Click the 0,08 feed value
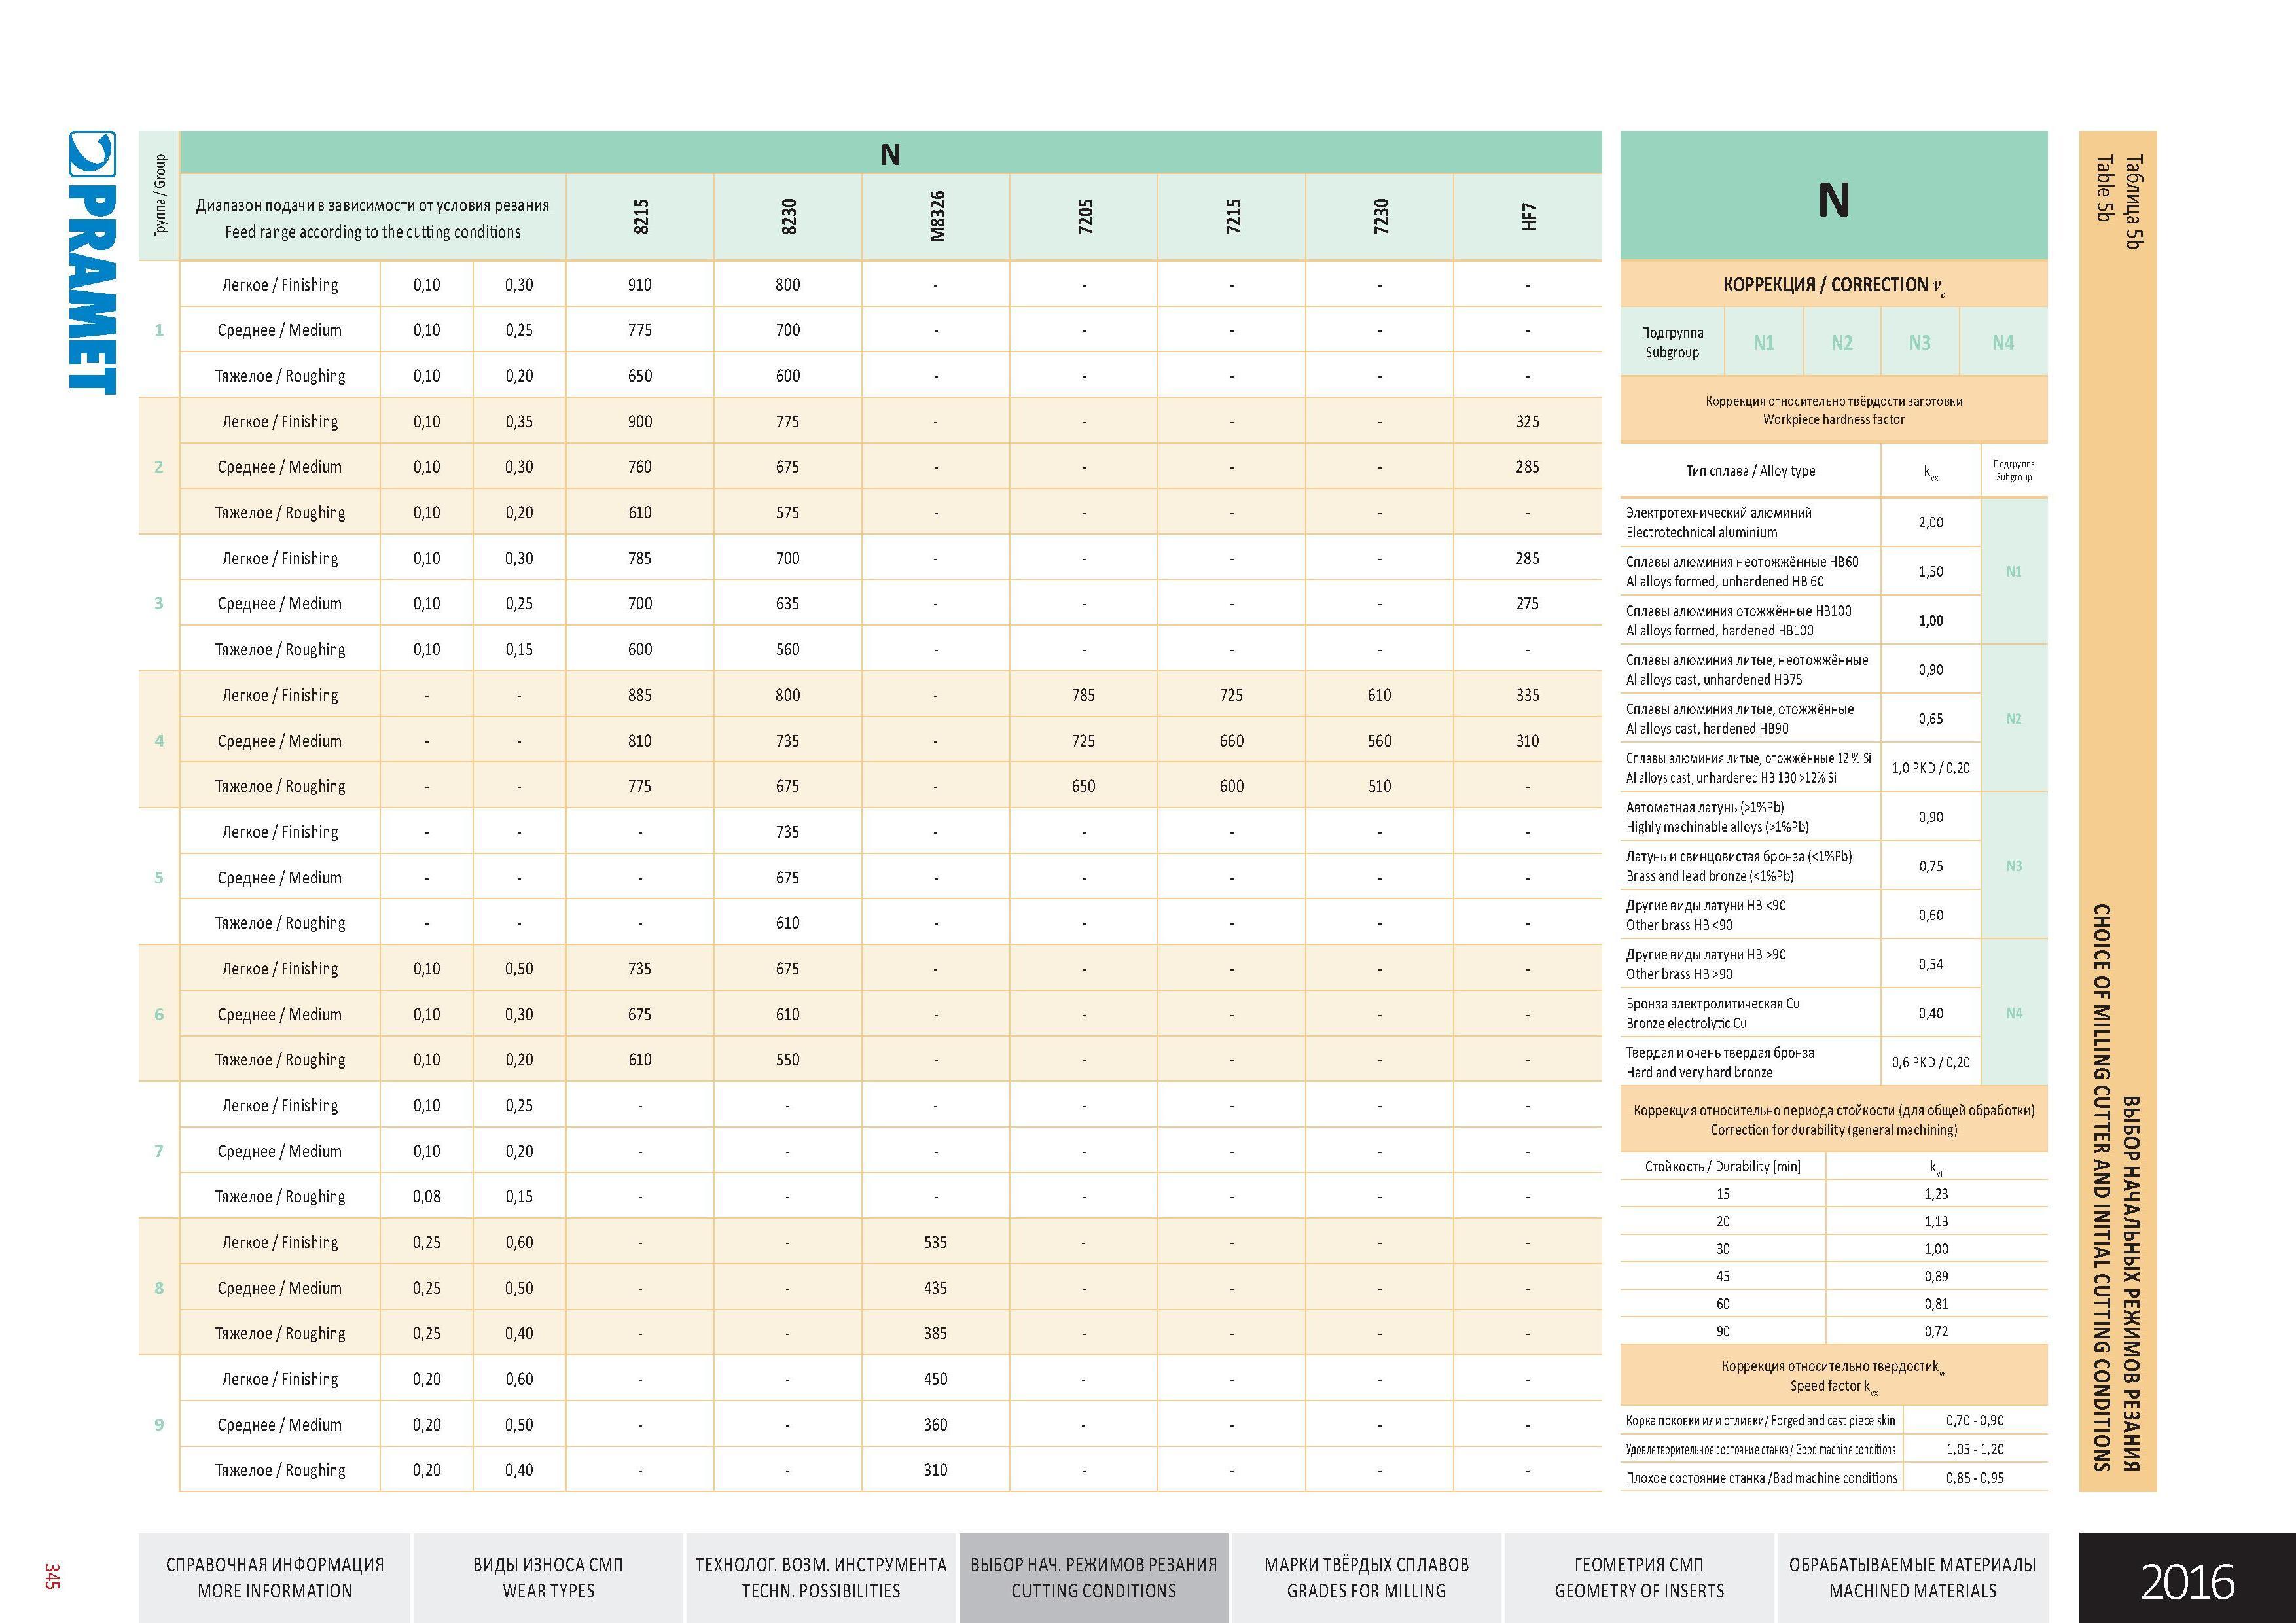This screenshot has width=2296, height=1623. point(427,1196)
